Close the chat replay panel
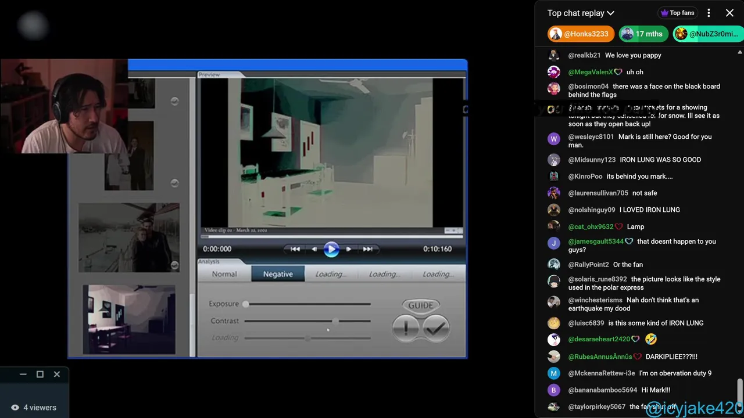Screen dimensions: 744x418 pyautogui.click(x=729, y=13)
